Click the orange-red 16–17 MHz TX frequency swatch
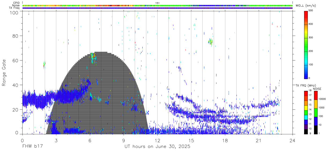The width and height of the screenshot is (329, 152). click(306, 98)
